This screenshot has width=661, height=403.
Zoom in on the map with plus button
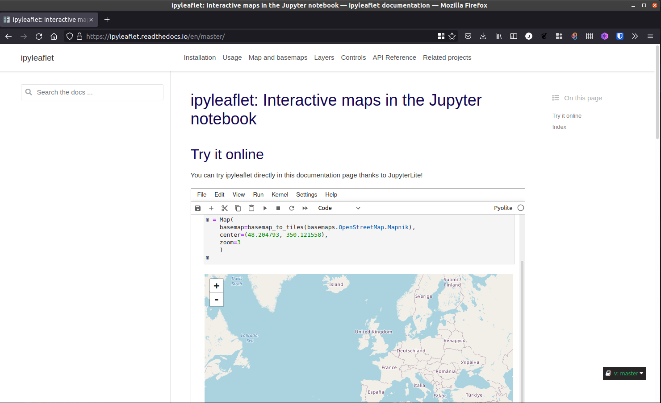(217, 286)
